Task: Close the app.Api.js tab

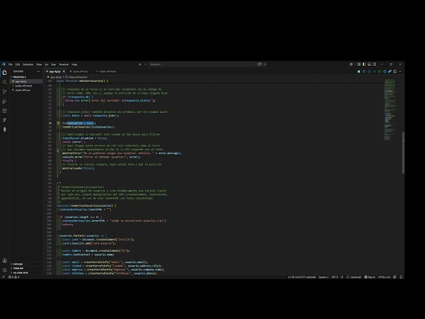Action: (64, 71)
